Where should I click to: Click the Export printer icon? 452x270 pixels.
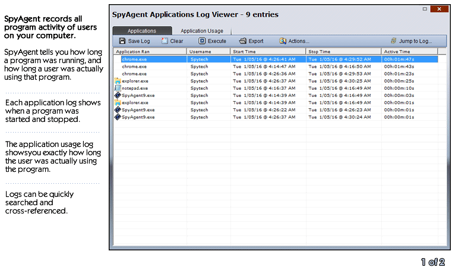coord(243,41)
